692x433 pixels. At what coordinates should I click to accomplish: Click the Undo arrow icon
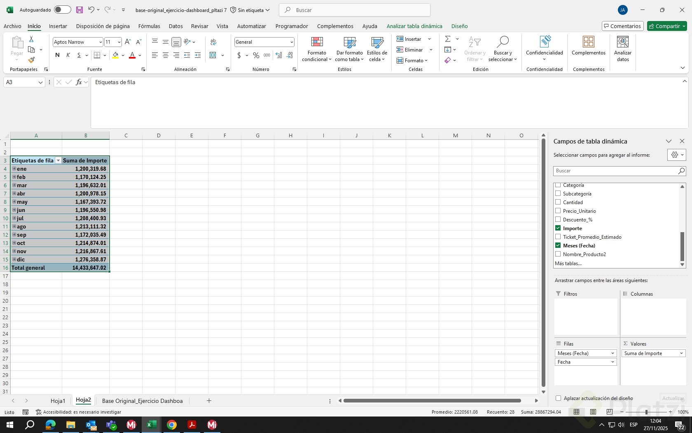coord(91,10)
